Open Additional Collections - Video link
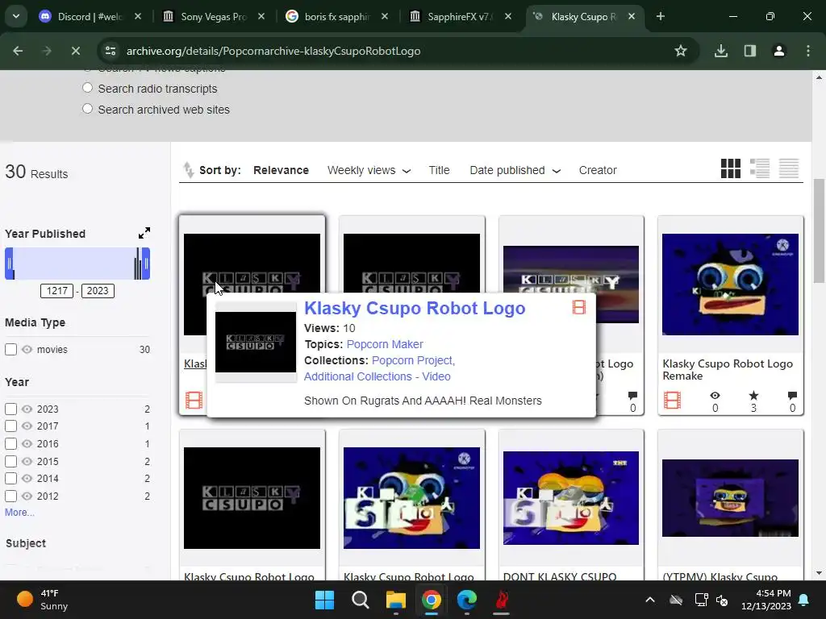 378,376
